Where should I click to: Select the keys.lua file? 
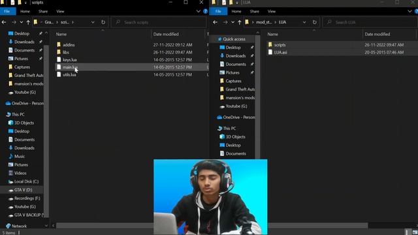[70, 59]
